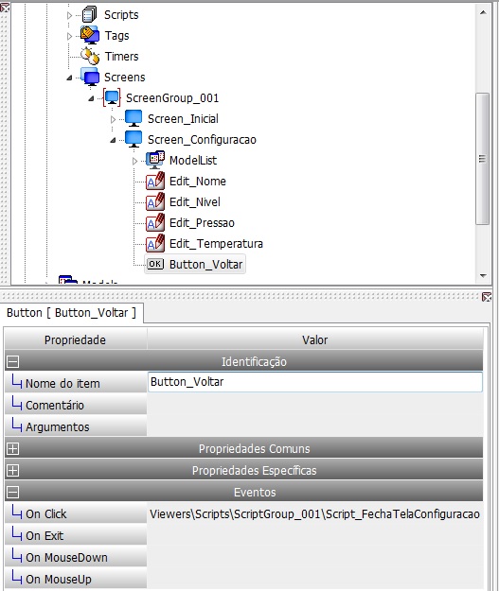Collapse the Screens tree node
The height and width of the screenshot is (591, 499).
pyautogui.click(x=69, y=78)
